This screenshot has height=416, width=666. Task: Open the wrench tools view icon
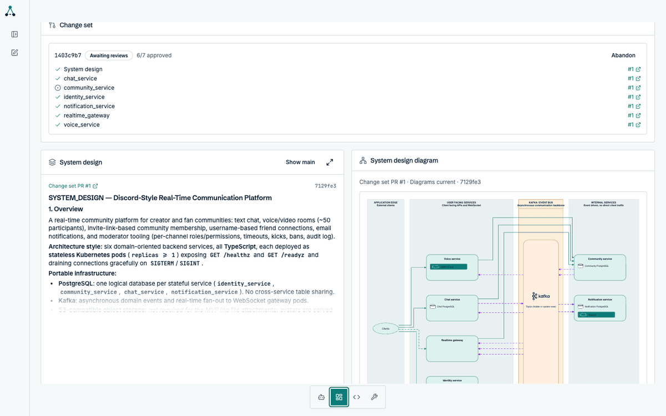click(x=374, y=397)
